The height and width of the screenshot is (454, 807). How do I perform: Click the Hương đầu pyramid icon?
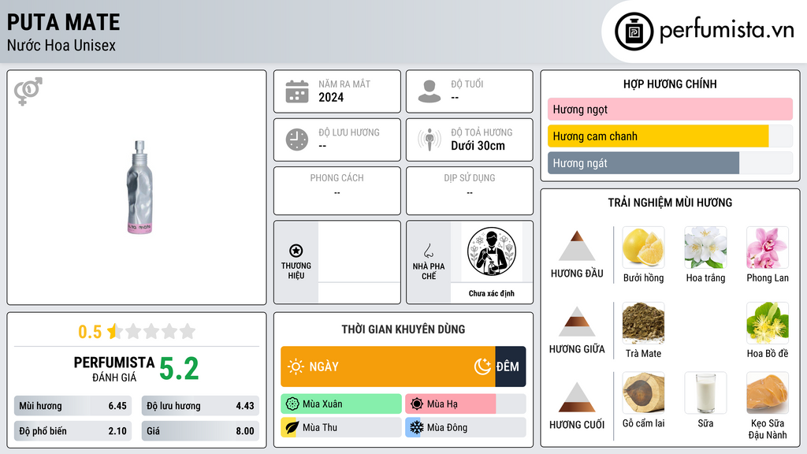tap(577, 246)
